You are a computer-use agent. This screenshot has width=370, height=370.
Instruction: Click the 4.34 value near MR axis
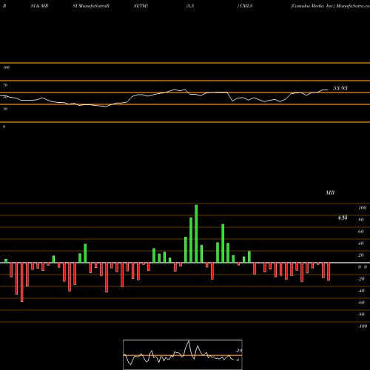[x=343, y=218]
